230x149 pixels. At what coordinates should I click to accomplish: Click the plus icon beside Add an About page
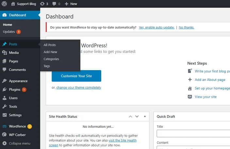point(190,80)
